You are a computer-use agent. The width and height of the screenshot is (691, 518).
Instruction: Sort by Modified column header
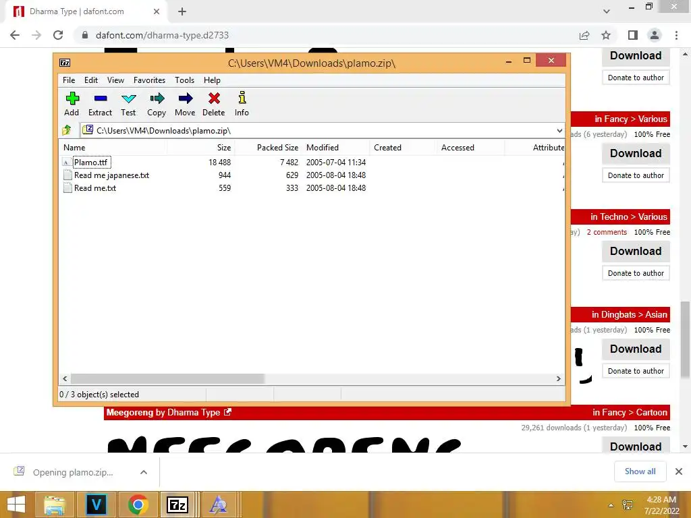pos(336,148)
